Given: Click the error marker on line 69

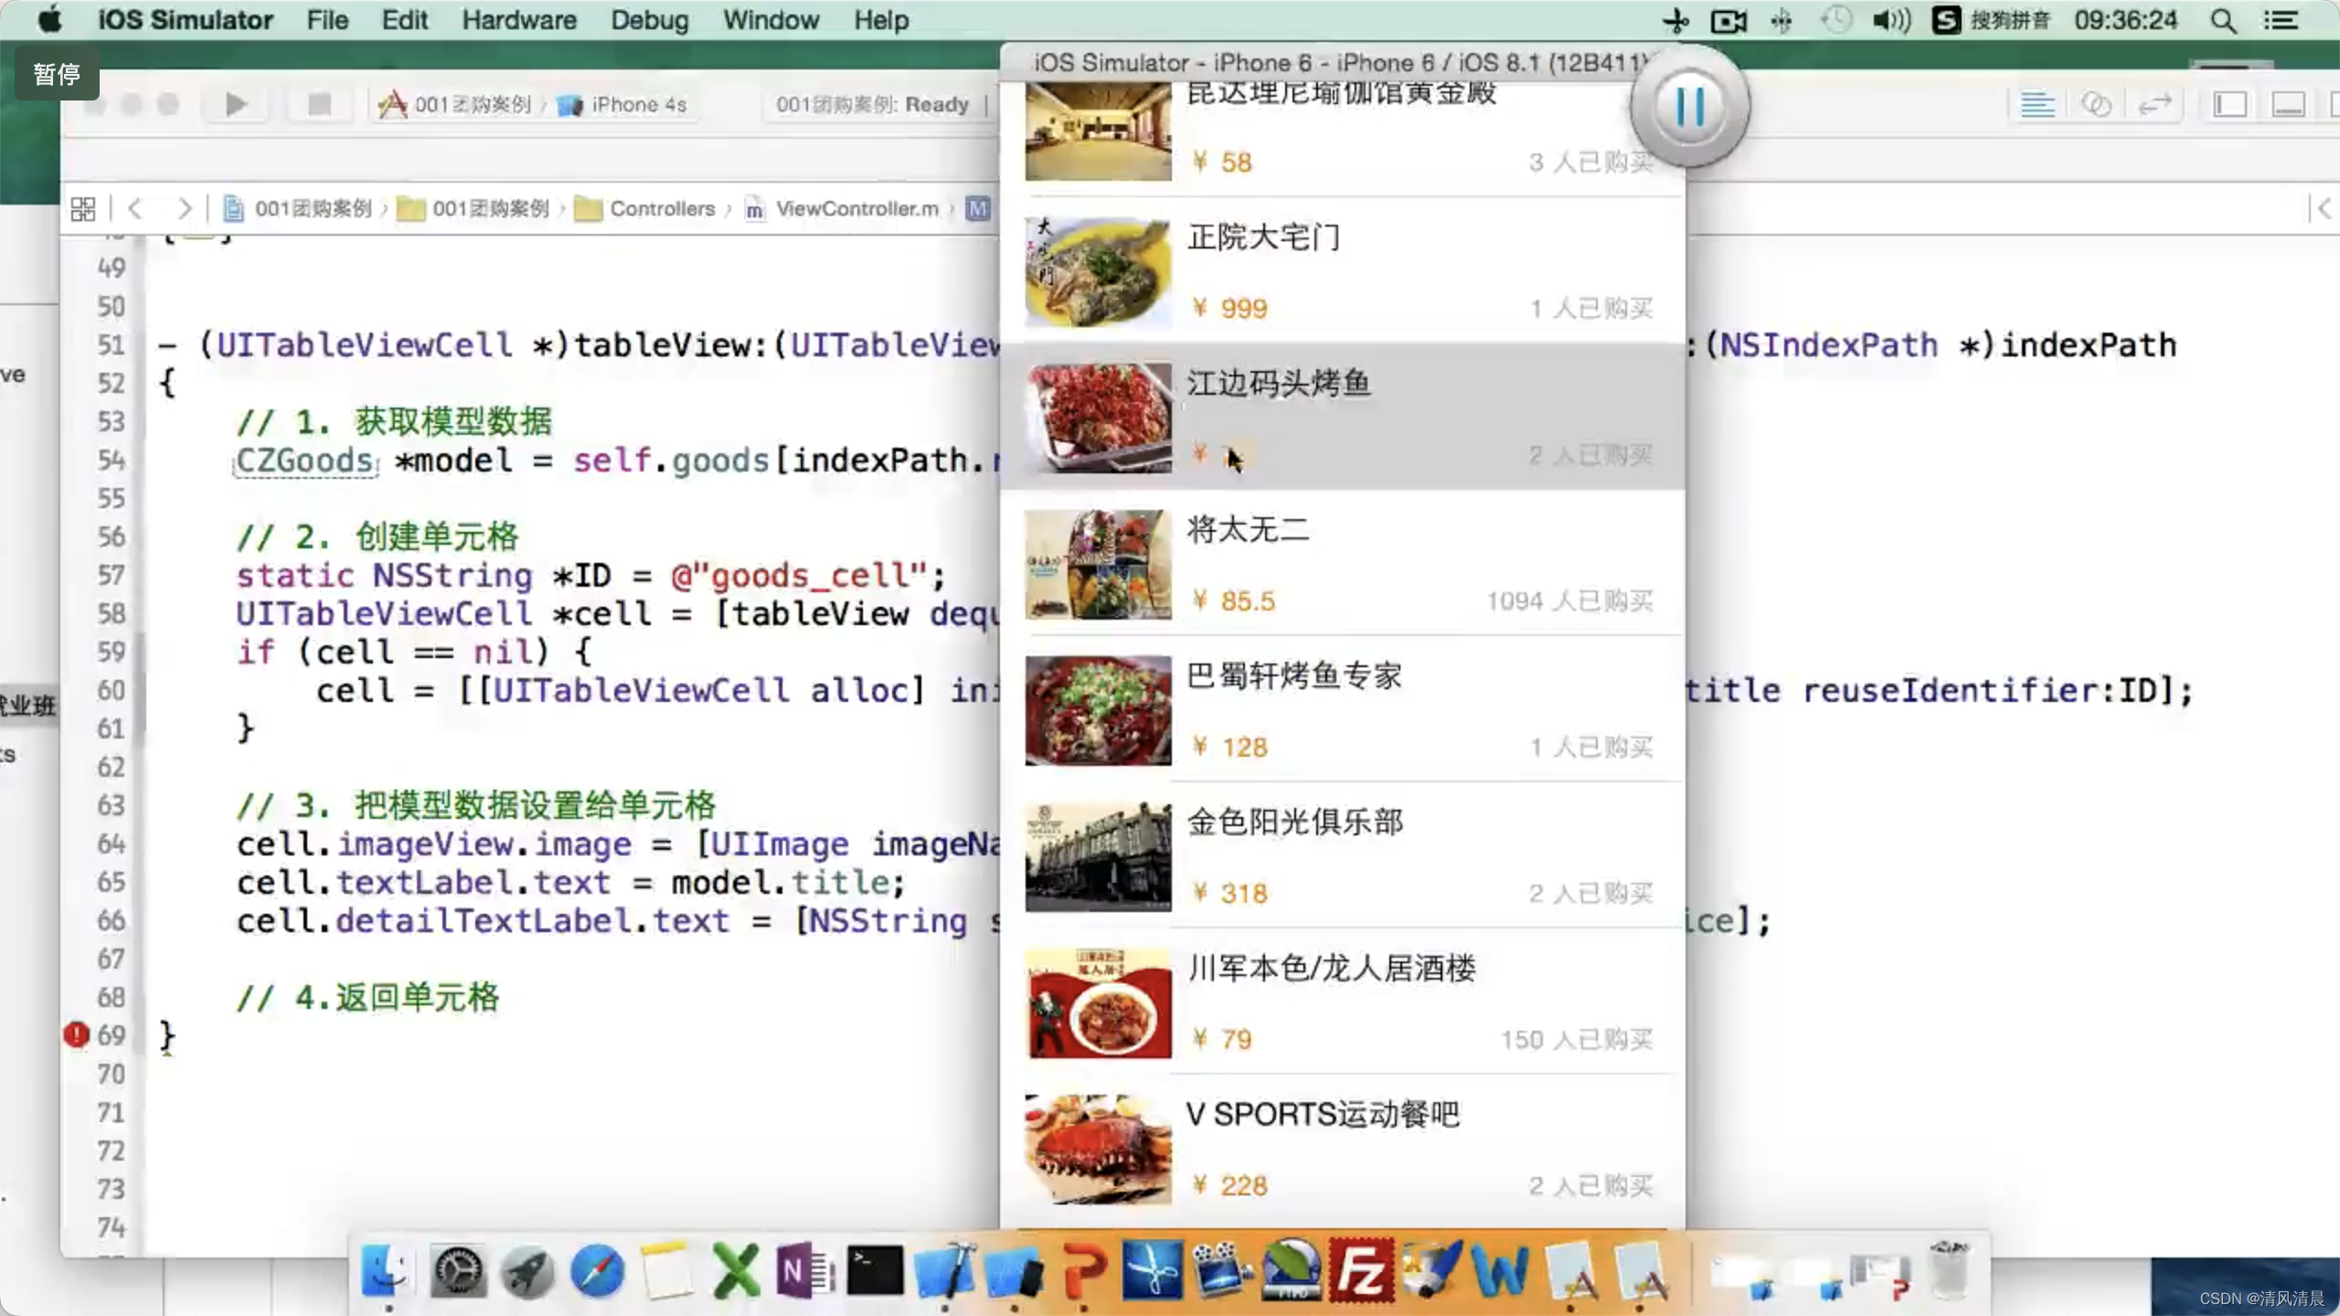Looking at the screenshot, I should click(76, 1035).
